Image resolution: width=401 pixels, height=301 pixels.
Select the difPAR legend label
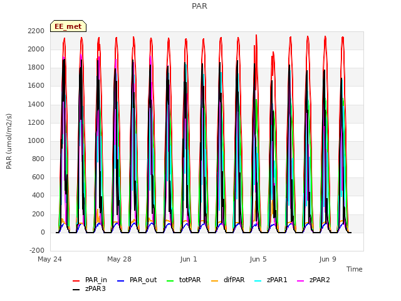(x=234, y=280)
